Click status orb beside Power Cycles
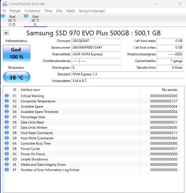 pos(7,149)
